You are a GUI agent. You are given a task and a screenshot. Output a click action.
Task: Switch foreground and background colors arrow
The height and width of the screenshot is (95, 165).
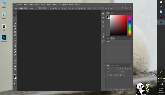click(x=16, y=74)
